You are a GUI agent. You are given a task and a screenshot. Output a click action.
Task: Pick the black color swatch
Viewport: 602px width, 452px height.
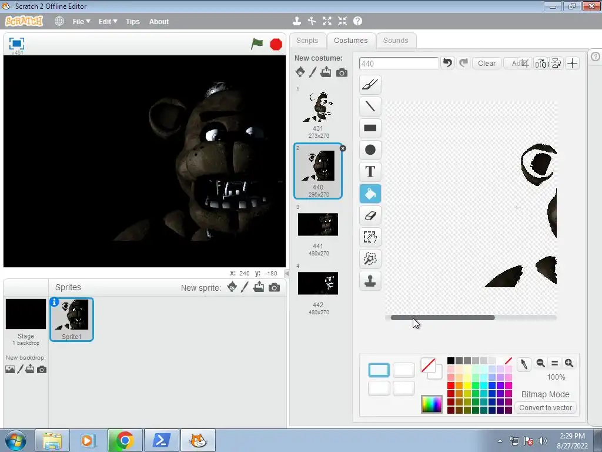point(451,361)
